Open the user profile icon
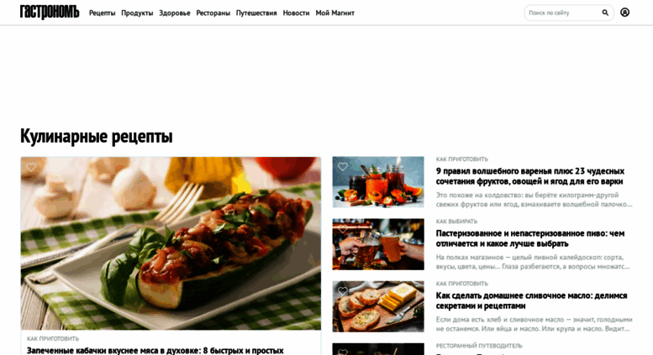653x355 pixels. click(x=624, y=13)
